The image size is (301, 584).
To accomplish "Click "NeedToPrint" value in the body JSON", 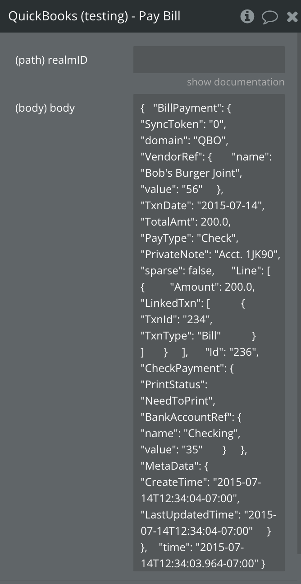I will click(x=178, y=401).
